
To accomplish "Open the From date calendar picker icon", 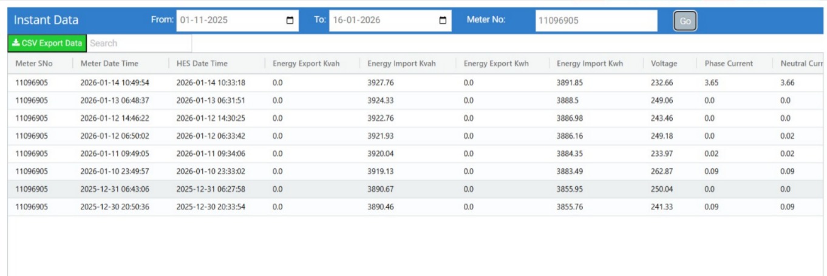I will [x=290, y=20].
